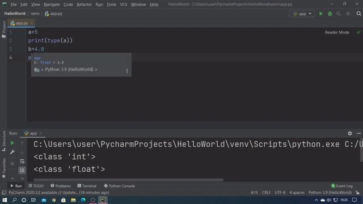Start debugging with the bug icon
Viewport: 363px width, 204px height.
coord(330,14)
